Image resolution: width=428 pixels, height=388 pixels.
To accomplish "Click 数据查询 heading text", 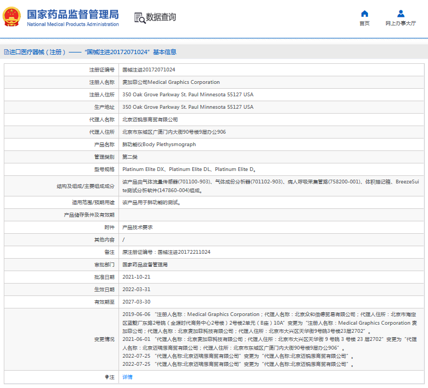I will tap(161, 17).
